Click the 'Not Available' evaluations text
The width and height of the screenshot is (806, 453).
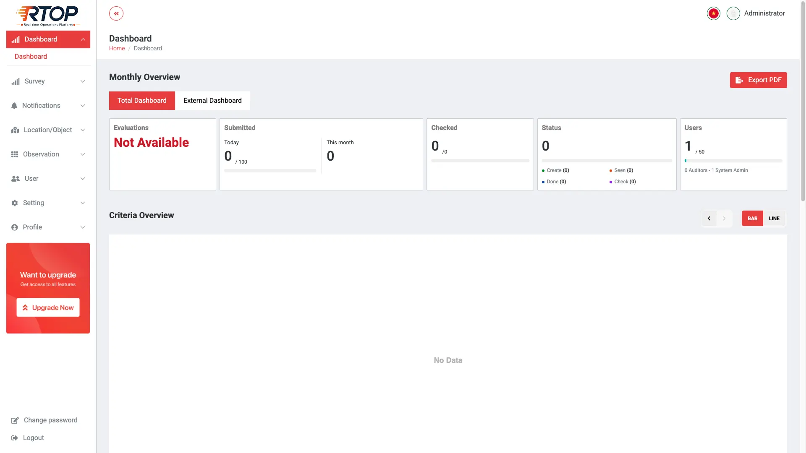click(x=151, y=143)
